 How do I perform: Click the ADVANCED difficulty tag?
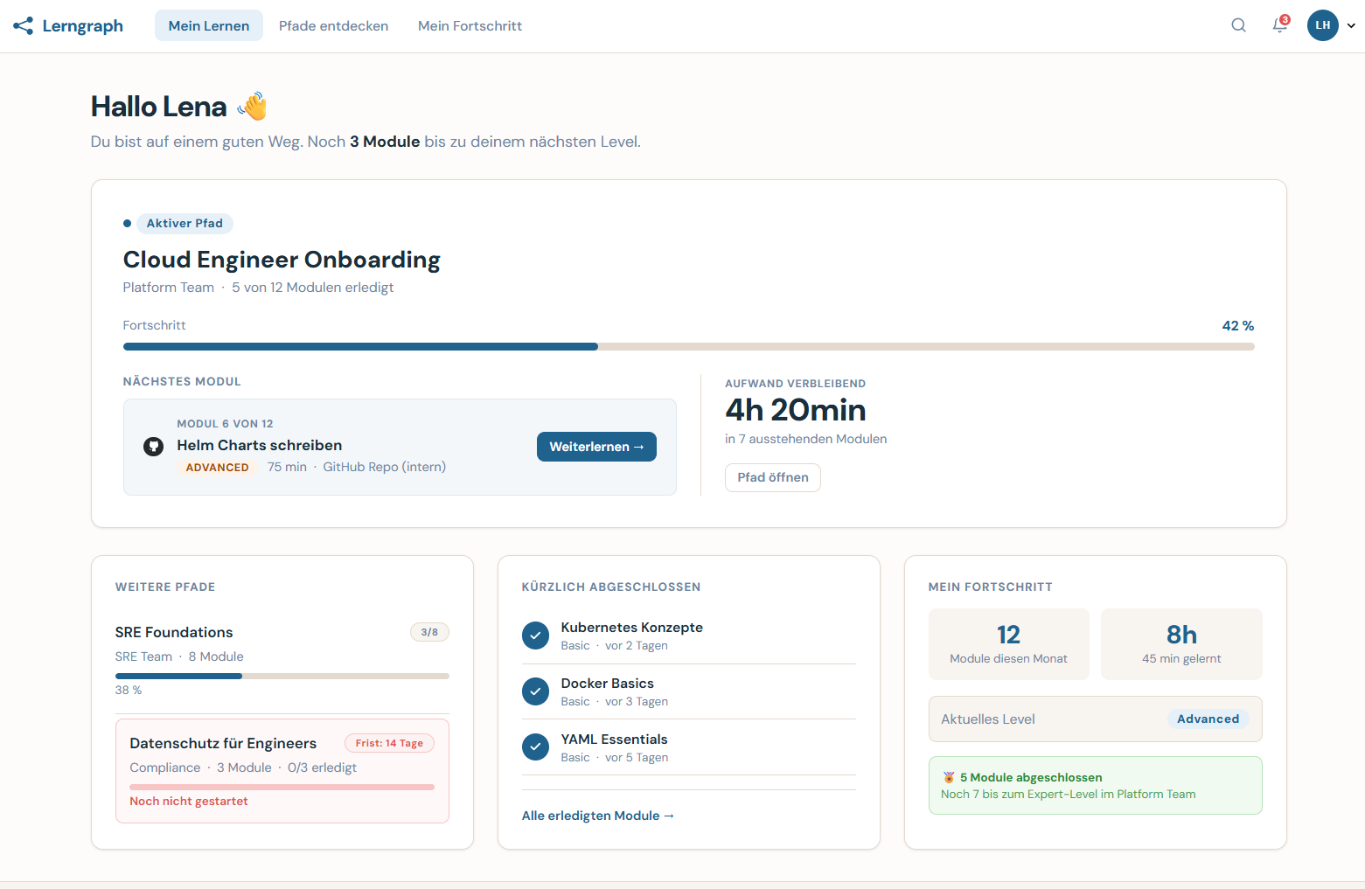[217, 468]
